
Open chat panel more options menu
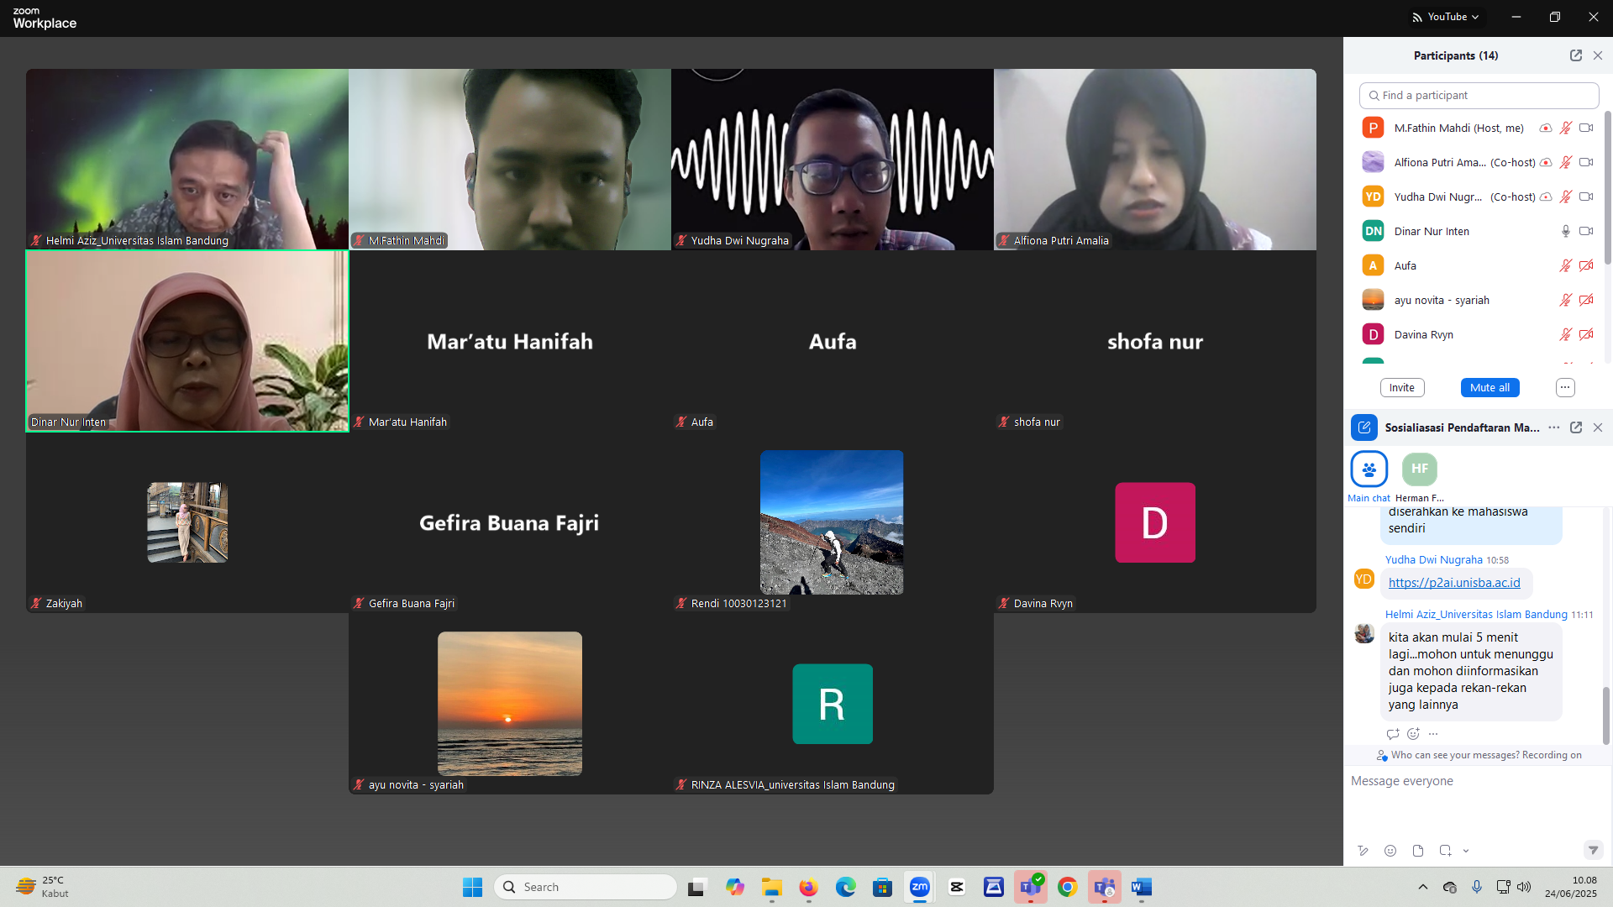[1554, 427]
